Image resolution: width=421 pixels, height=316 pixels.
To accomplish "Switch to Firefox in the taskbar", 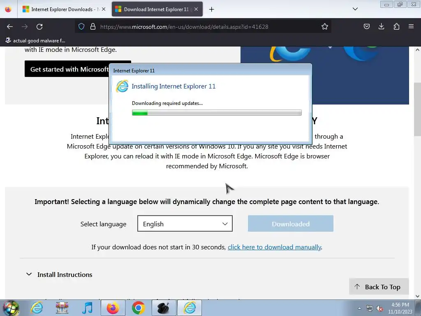I will click(113, 308).
